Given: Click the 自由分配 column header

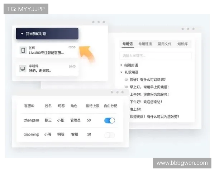Looking at the screenshot, I should pyautogui.click(x=110, y=106).
